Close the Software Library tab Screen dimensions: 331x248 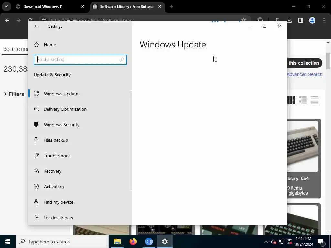(160, 7)
